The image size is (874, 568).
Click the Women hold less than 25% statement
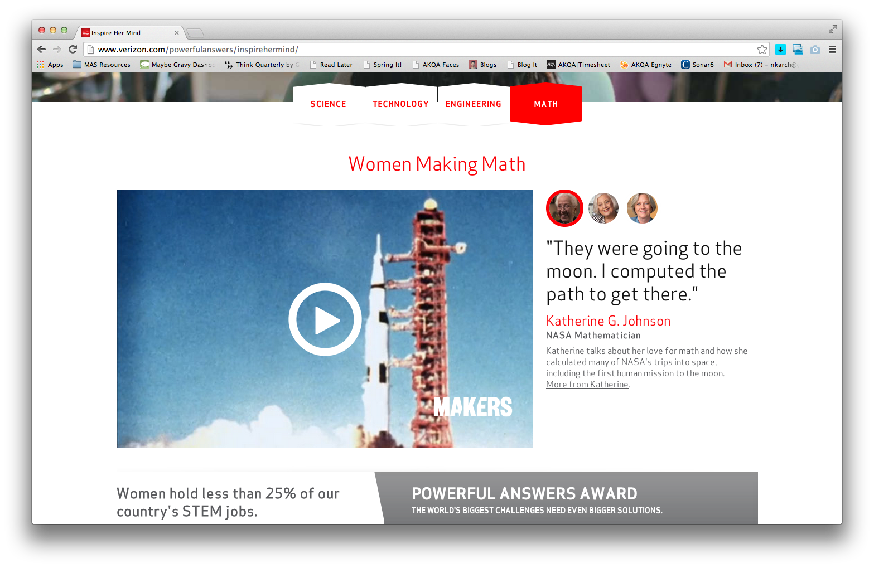[x=228, y=502]
